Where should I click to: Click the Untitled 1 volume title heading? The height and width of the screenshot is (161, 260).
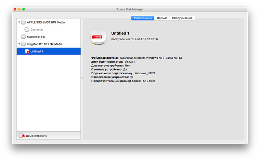click(120, 33)
